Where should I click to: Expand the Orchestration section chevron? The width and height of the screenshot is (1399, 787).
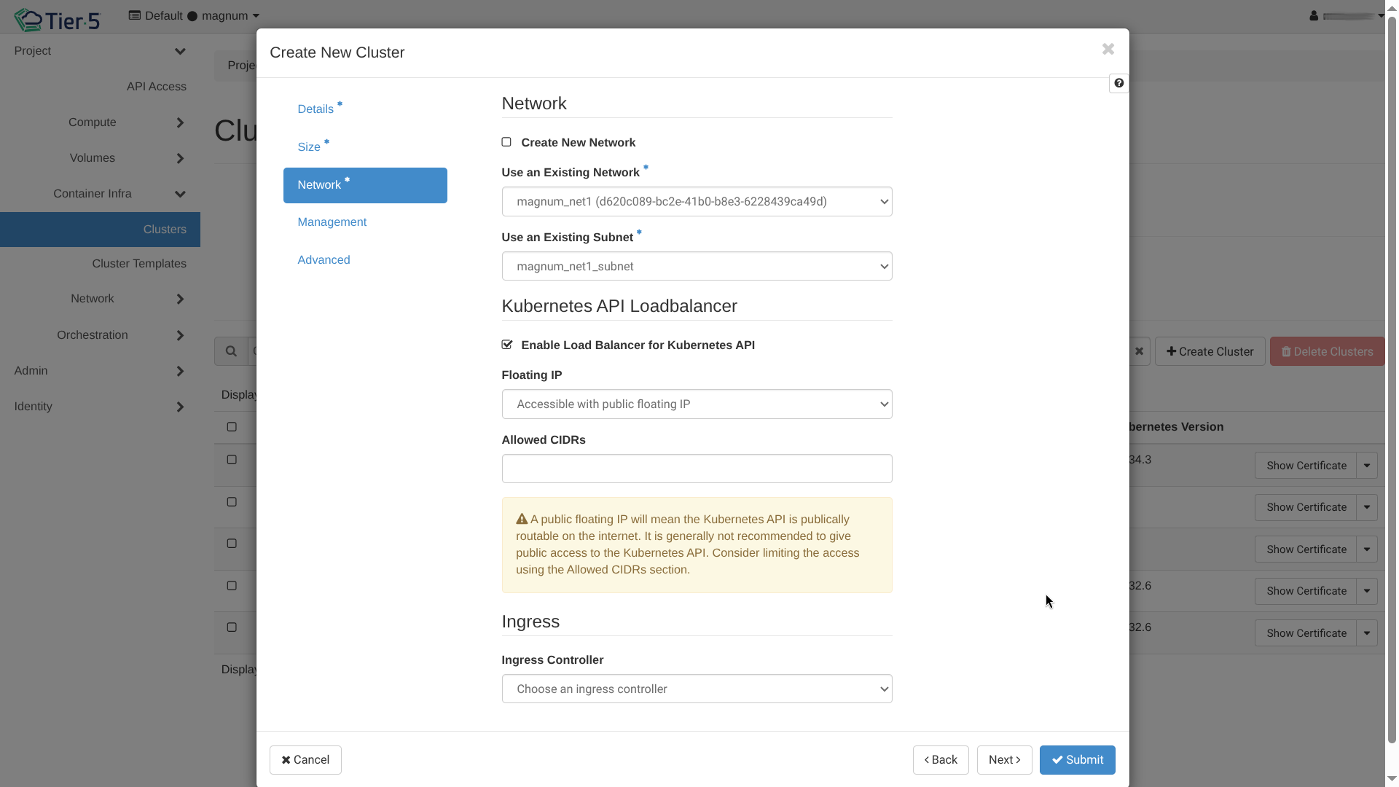pyautogui.click(x=180, y=335)
